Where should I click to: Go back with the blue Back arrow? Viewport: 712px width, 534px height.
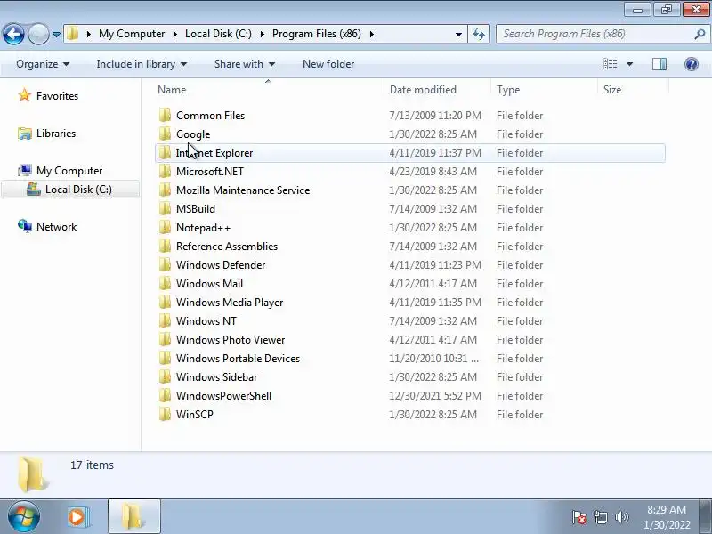pyautogui.click(x=13, y=34)
